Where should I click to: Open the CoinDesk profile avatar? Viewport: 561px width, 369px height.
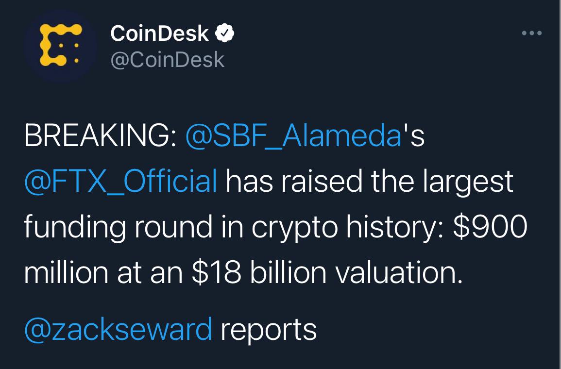(60, 46)
